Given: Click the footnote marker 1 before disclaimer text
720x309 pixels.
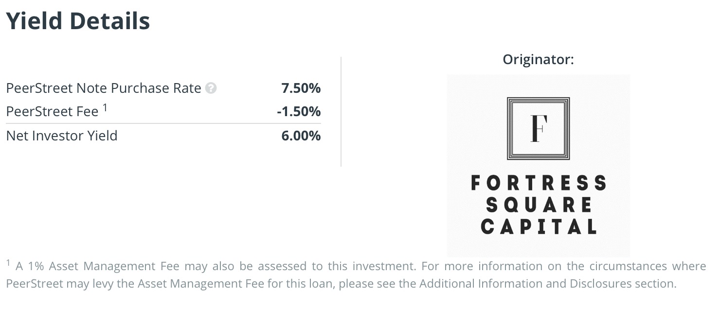Looking at the screenshot, I should pos(8,263).
